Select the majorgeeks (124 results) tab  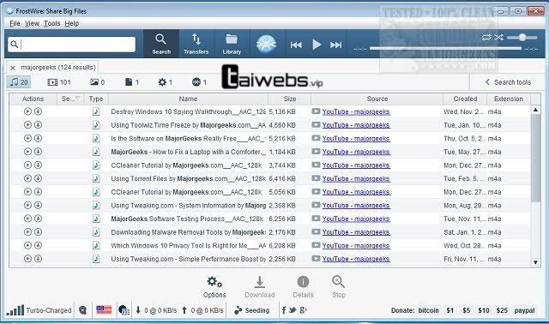[x=58, y=67]
